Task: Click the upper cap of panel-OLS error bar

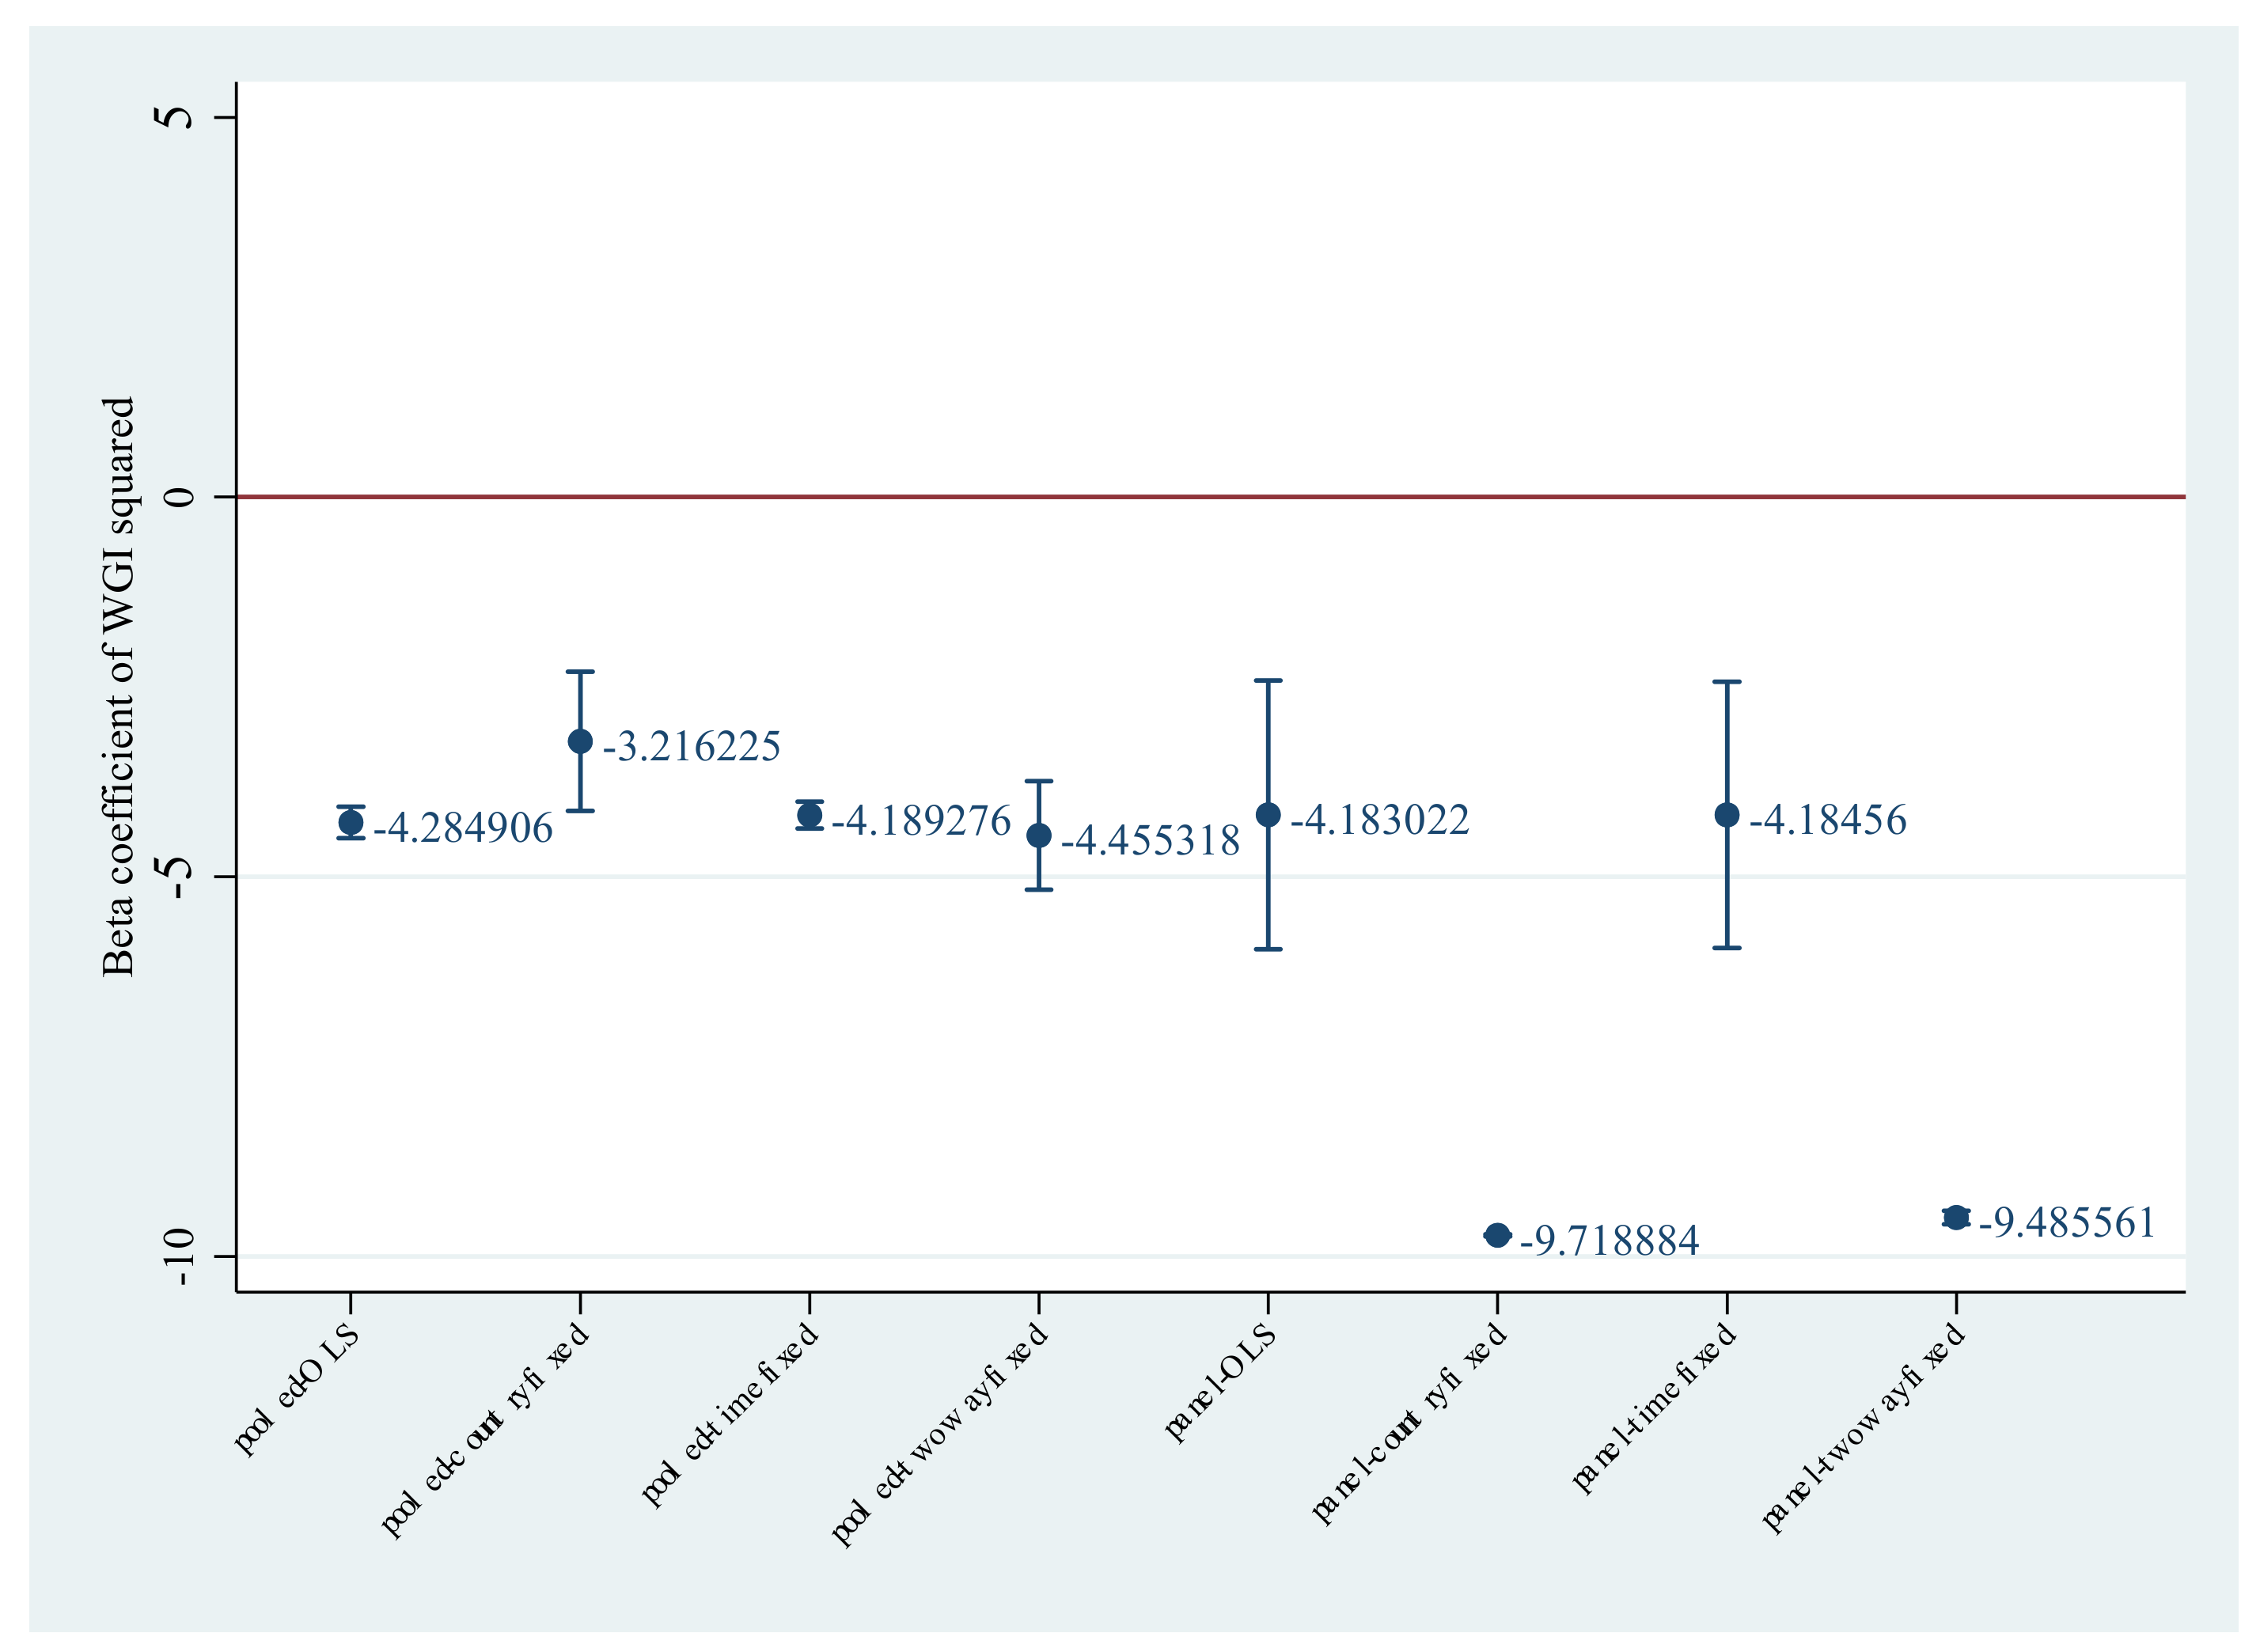Action: (1268, 681)
